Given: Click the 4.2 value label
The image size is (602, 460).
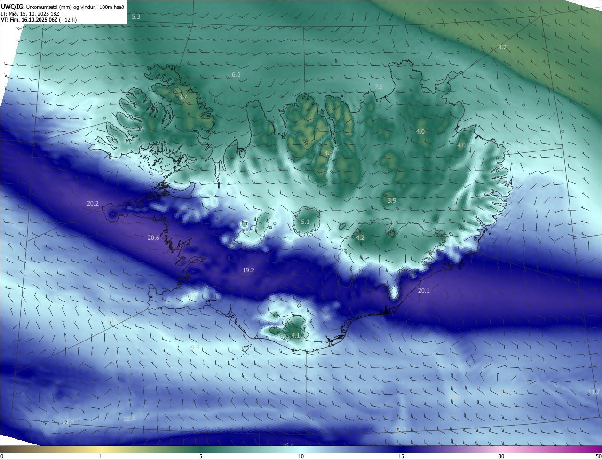Looking at the screenshot, I should tap(360, 238).
